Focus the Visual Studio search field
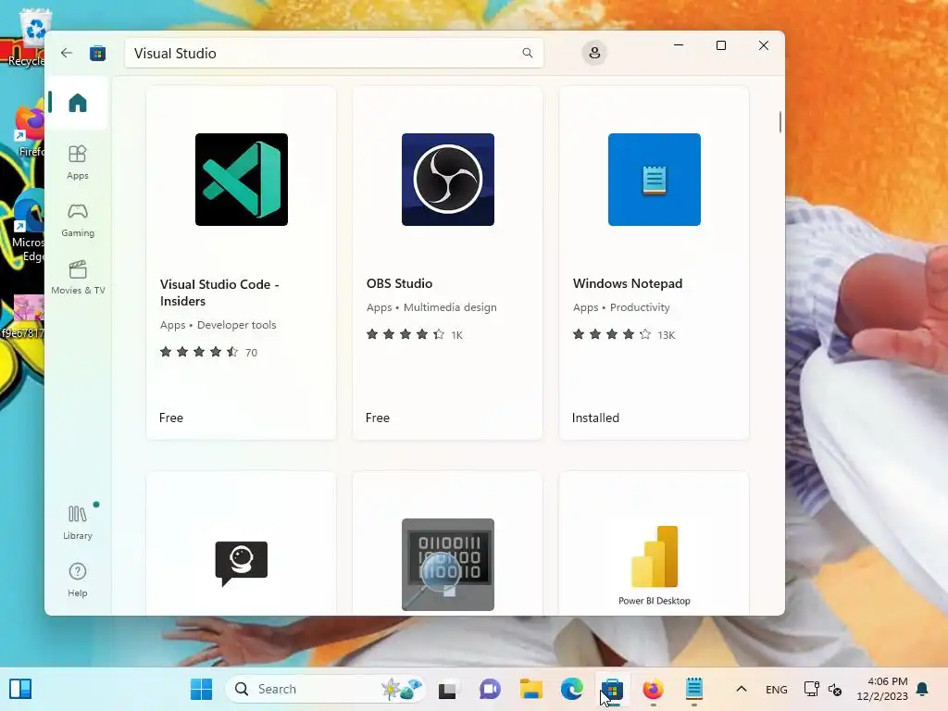This screenshot has height=711, width=948. [333, 53]
